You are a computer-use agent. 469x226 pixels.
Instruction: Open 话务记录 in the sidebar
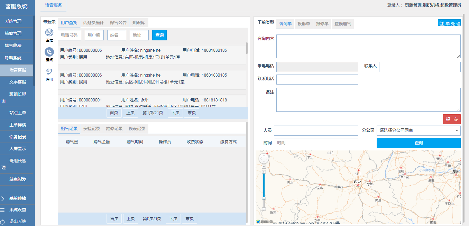pos(17,137)
